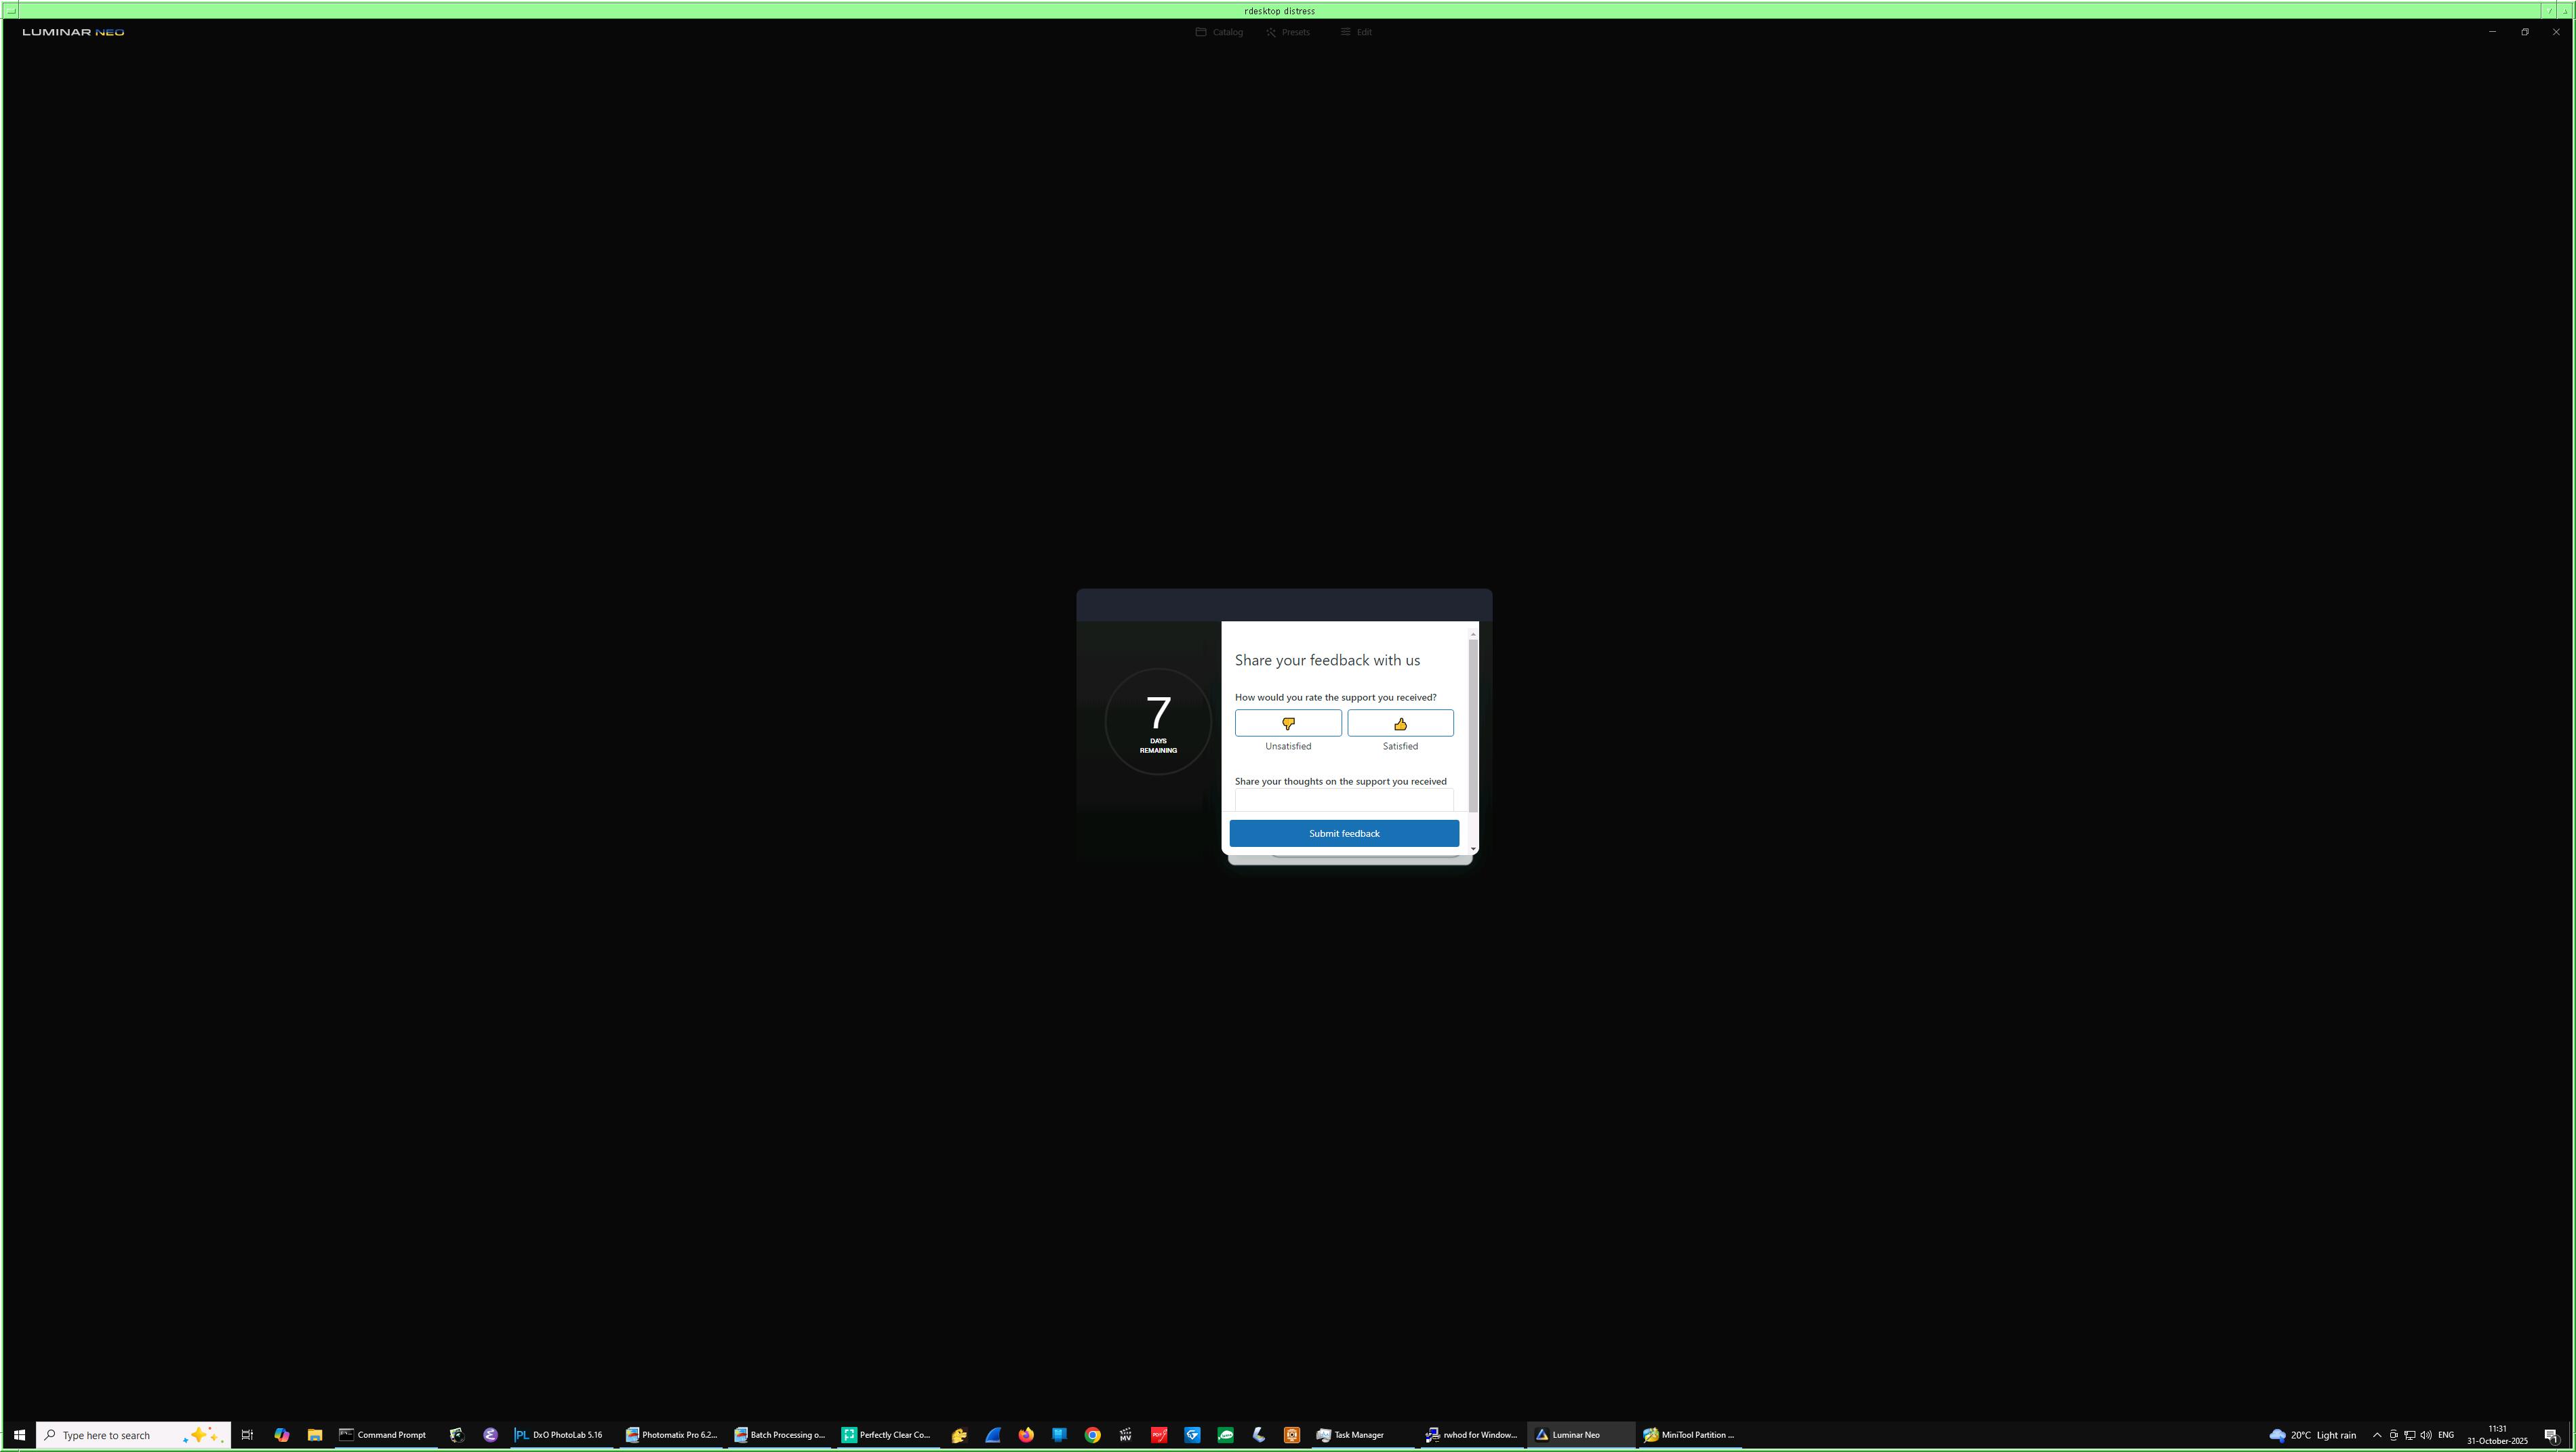The height and width of the screenshot is (1452, 2576).
Task: Open the clock showing 11:31
Action: click(2497, 1435)
